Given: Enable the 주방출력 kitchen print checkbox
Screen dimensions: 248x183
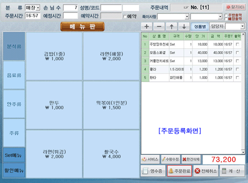Looking at the screenshot, I should (x=226, y=15).
